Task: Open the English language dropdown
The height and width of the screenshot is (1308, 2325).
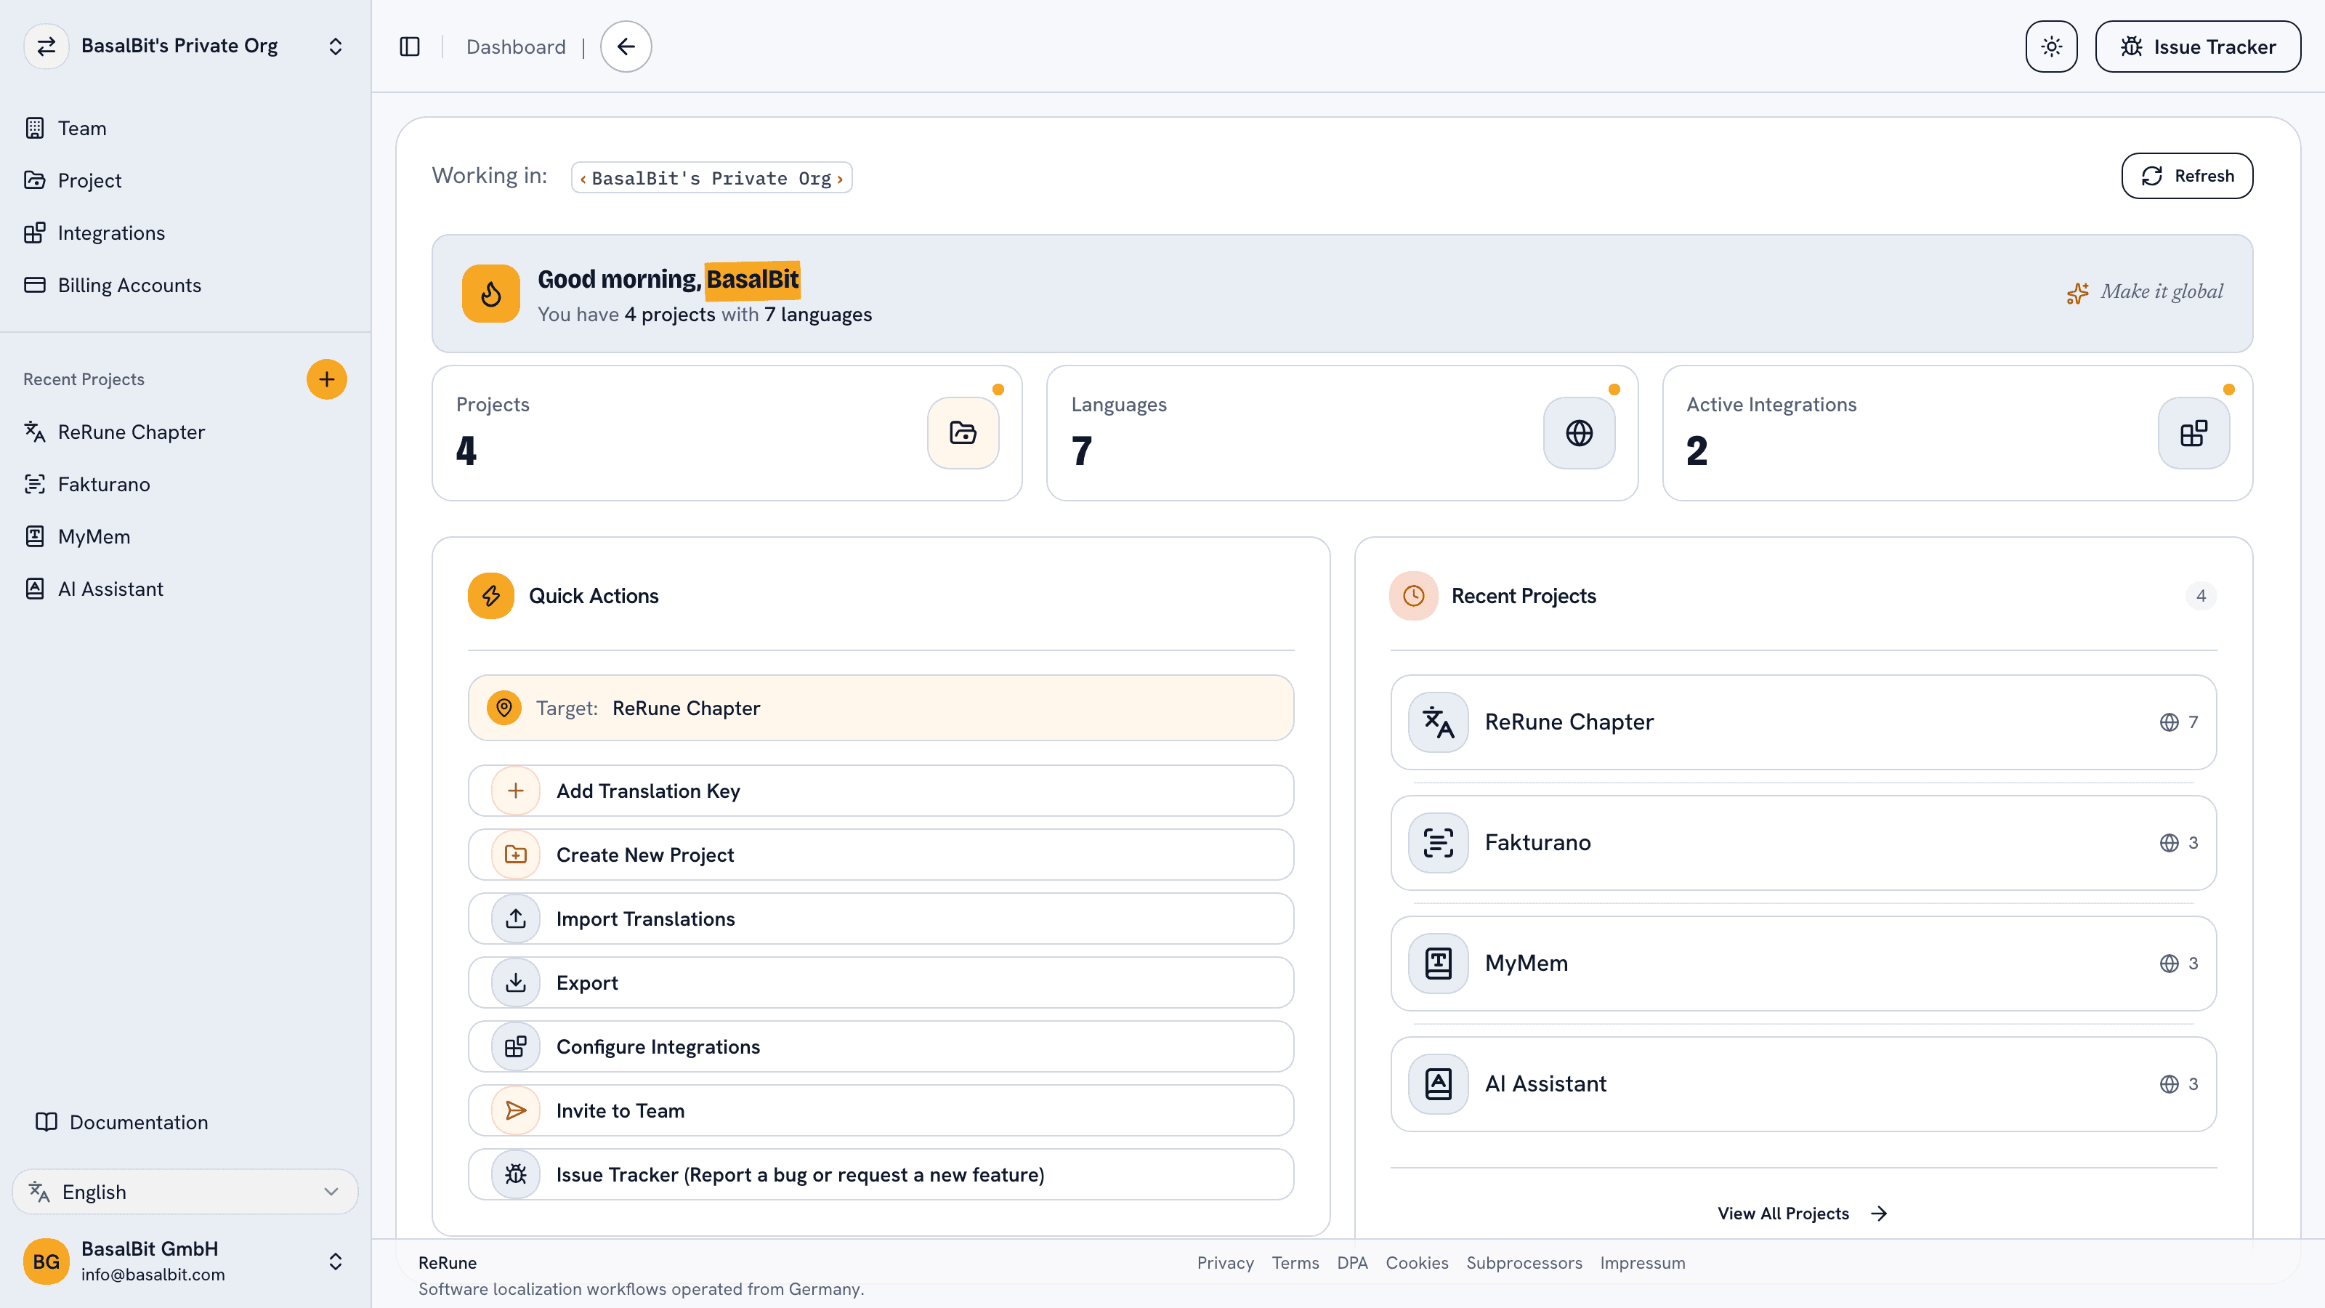Action: tap(185, 1192)
